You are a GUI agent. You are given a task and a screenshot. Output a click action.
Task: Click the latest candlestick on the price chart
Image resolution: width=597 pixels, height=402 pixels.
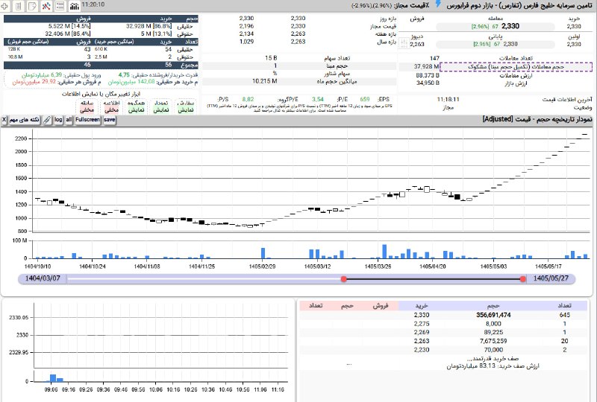point(585,134)
